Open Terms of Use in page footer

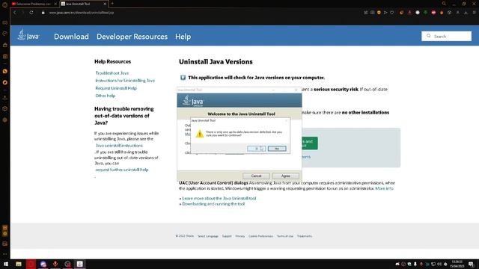point(284,236)
